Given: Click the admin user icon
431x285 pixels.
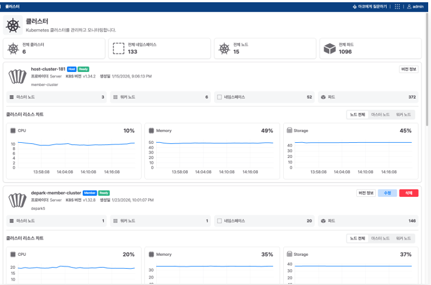Looking at the screenshot, I should click(x=409, y=7).
